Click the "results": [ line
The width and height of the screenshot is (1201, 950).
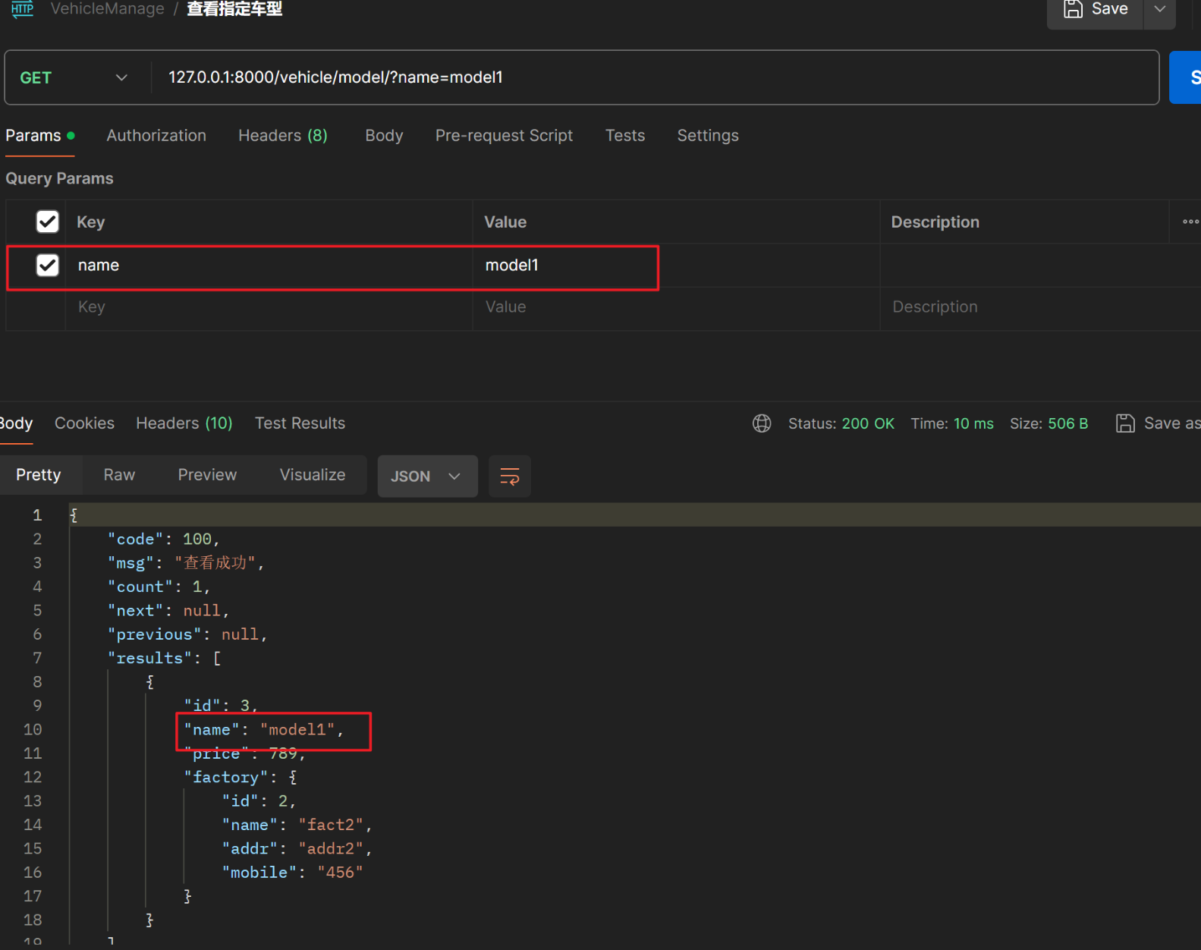pyautogui.click(x=164, y=658)
